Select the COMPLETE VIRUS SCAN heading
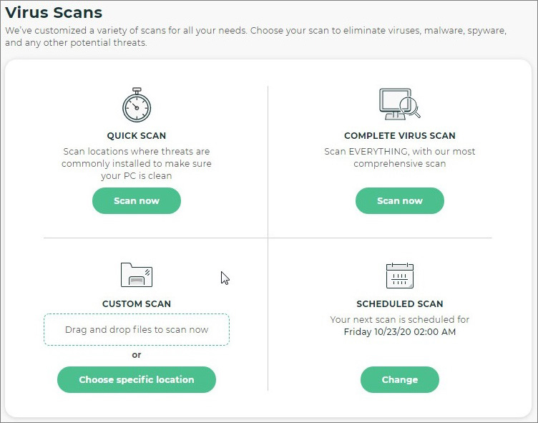 [x=400, y=135]
